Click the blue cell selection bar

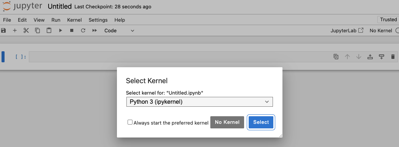(3, 57)
